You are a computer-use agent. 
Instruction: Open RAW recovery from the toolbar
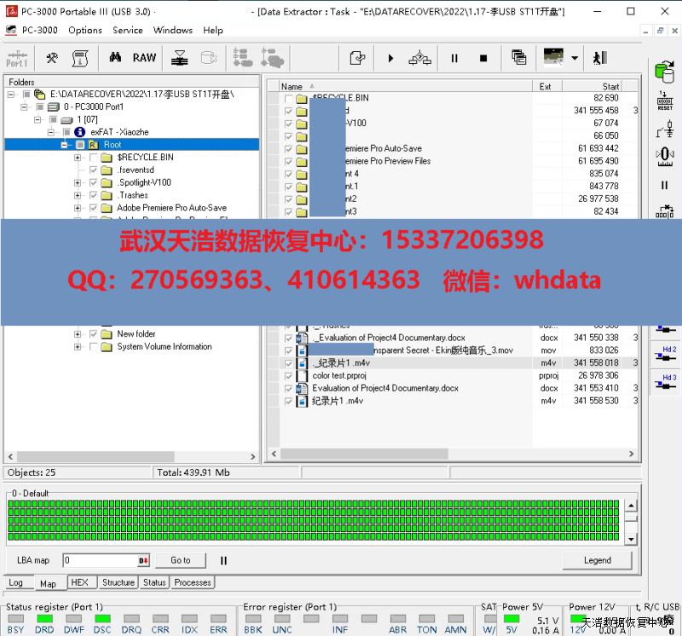(x=144, y=58)
